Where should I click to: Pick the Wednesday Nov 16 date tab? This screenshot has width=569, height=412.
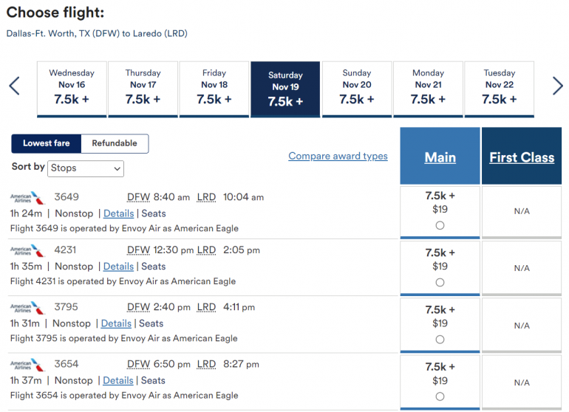tap(72, 89)
